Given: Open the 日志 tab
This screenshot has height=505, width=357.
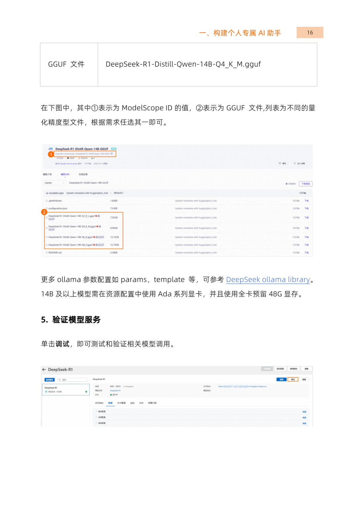Looking at the screenshot, I should 141,403.
